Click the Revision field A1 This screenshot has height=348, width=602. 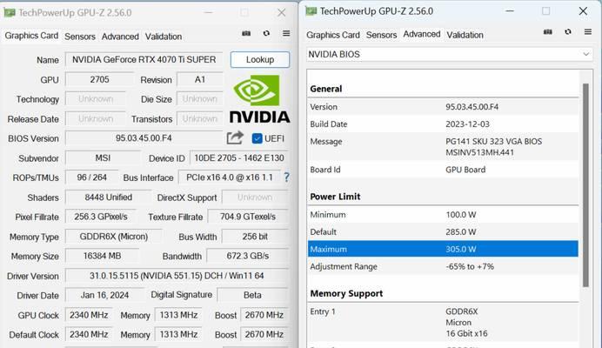point(199,79)
